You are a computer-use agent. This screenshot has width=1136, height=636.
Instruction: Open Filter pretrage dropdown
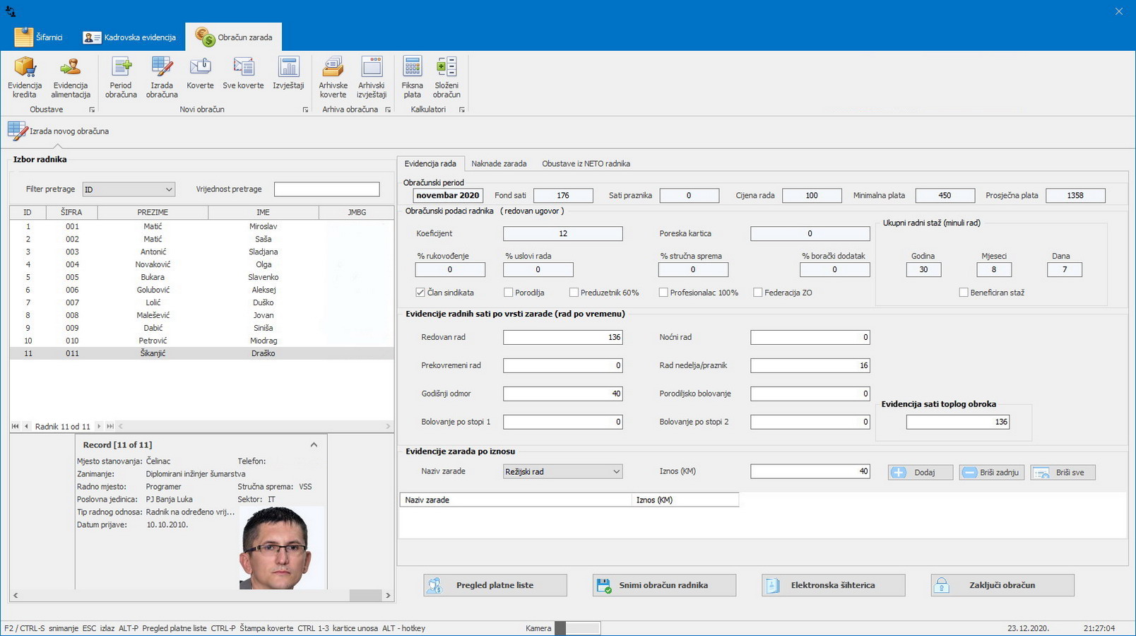pos(169,189)
